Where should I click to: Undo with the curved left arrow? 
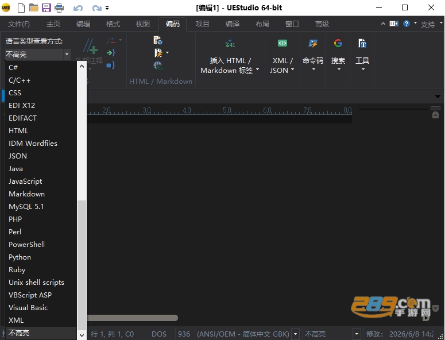click(78, 8)
